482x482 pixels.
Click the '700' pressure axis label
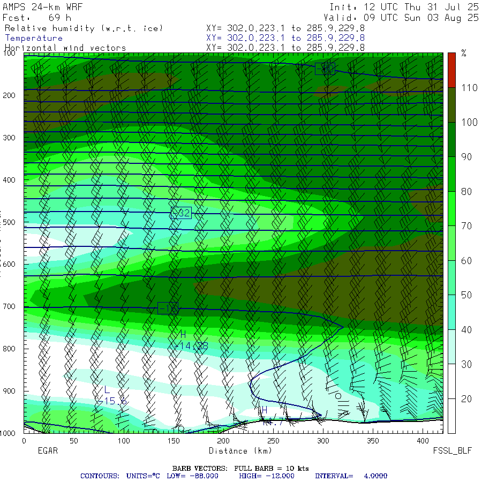(x=9, y=306)
